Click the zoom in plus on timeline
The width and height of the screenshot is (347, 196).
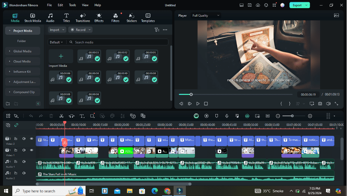click(310, 116)
